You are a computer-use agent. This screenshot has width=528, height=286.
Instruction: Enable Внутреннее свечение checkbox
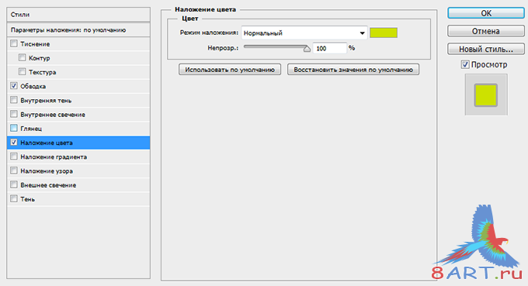click(x=14, y=114)
